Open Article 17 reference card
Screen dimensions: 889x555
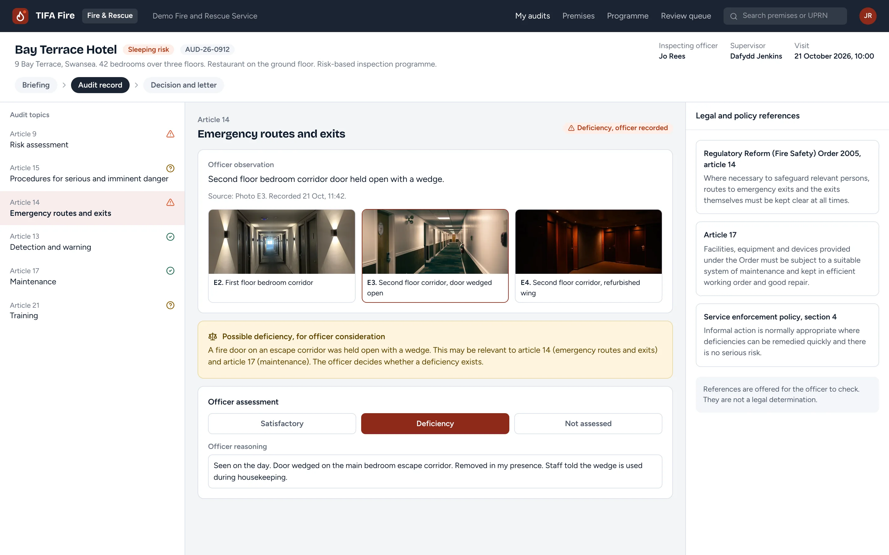coord(787,259)
